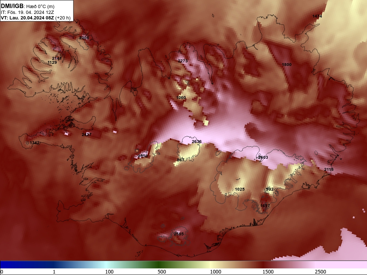This screenshot has width=367, height=275.
Task: Click the map value label 2308
Action: click(x=84, y=38)
